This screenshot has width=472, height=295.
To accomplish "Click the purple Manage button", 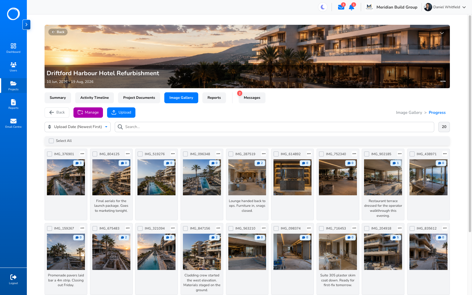I will pyautogui.click(x=88, y=112).
